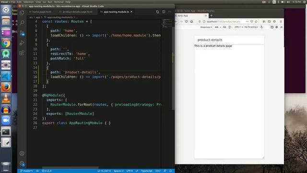Split the VS Code editor right
Screen dimensions: 307x173
pos(164,12)
